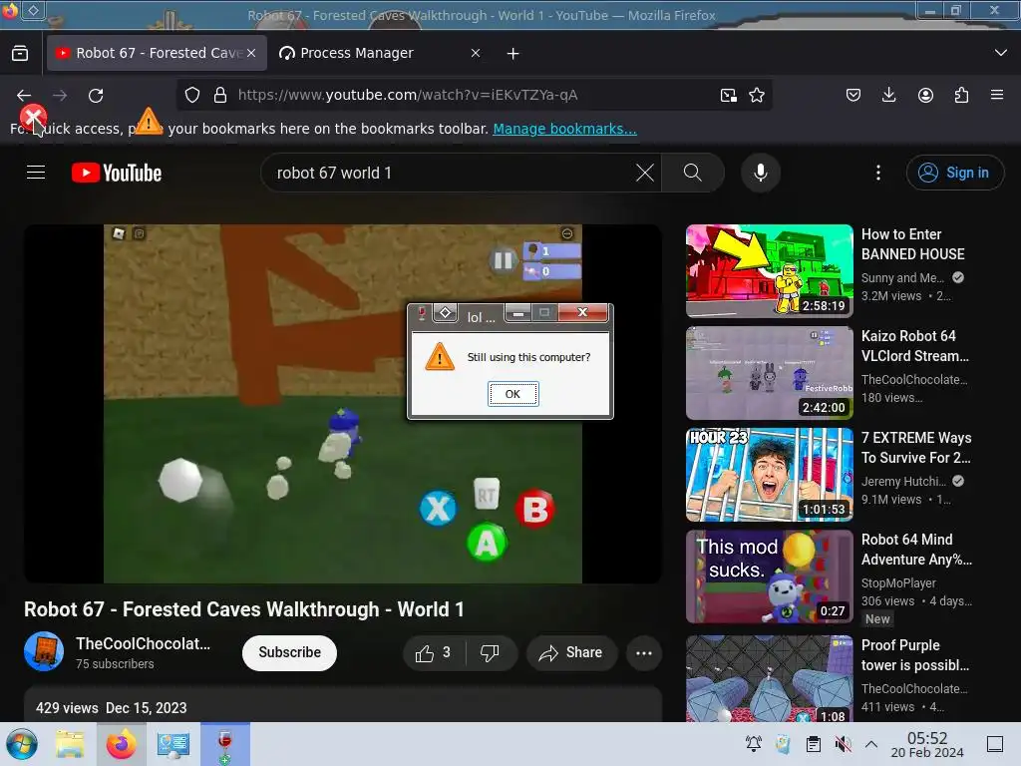The height and width of the screenshot is (766, 1021).
Task: Reload the page with the refresh icon
Action: coord(96,96)
